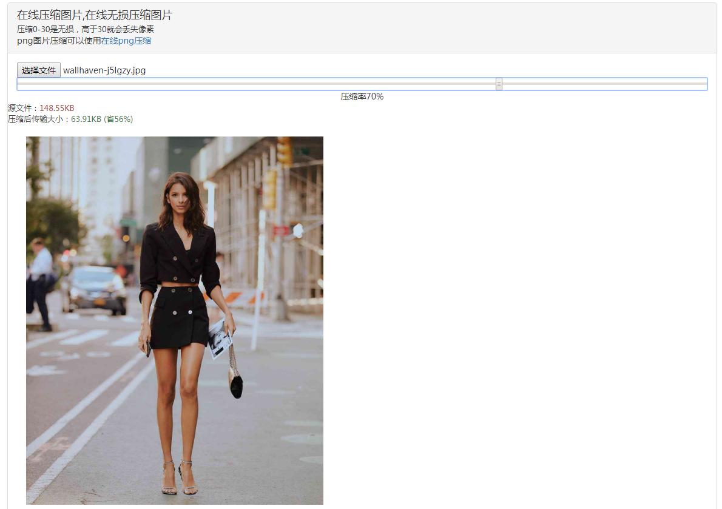Click the magazine held in the photo
The image size is (722, 509).
coord(219,339)
